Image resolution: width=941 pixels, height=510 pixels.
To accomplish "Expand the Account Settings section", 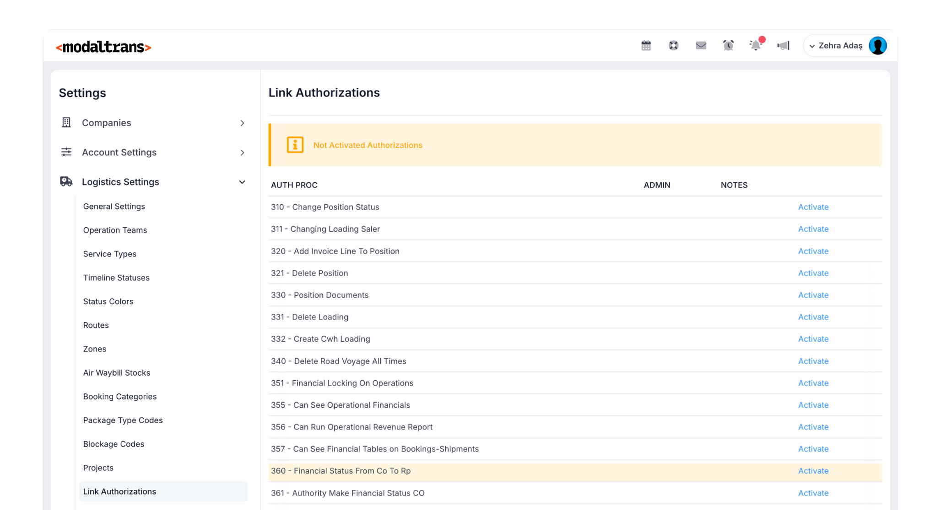I will 243,153.
